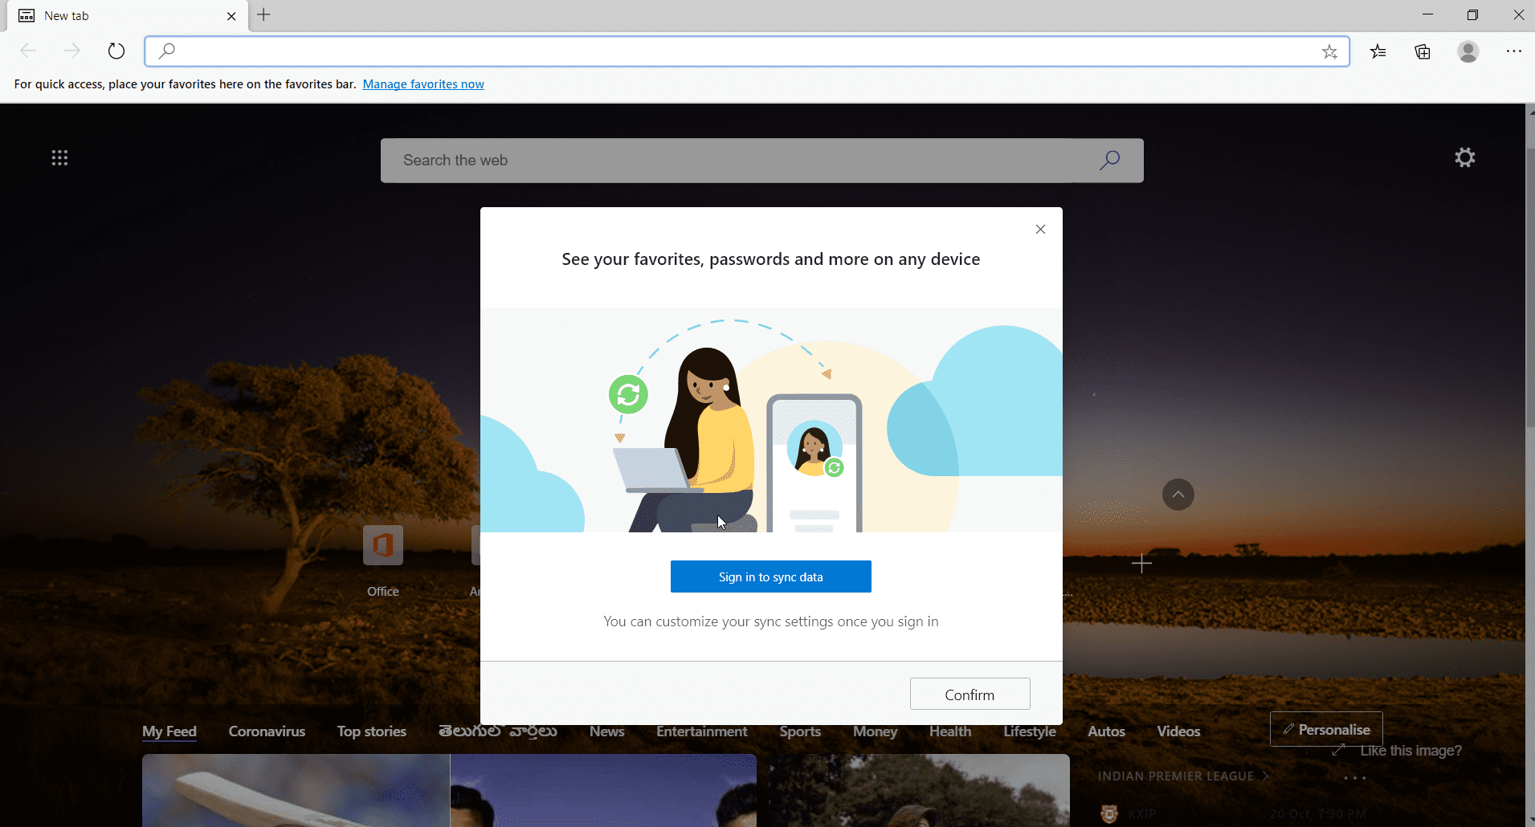Image resolution: width=1535 pixels, height=827 pixels.
Task: Open the Favorites toolbar icon
Action: coord(1378,51)
